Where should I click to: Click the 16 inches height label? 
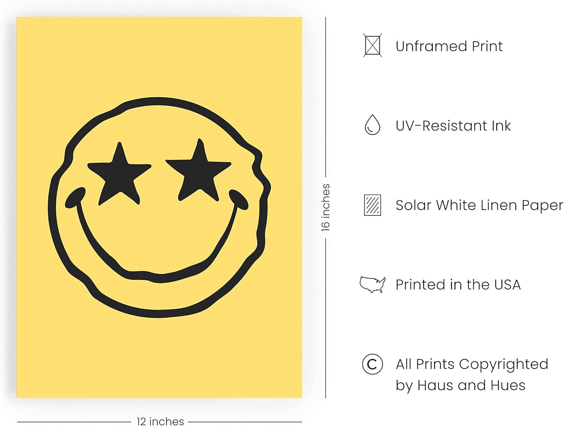[x=326, y=207]
